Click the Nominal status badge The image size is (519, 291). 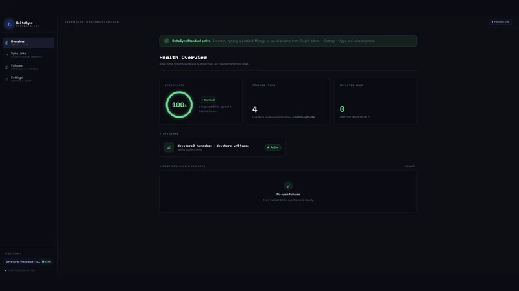pyautogui.click(x=208, y=100)
